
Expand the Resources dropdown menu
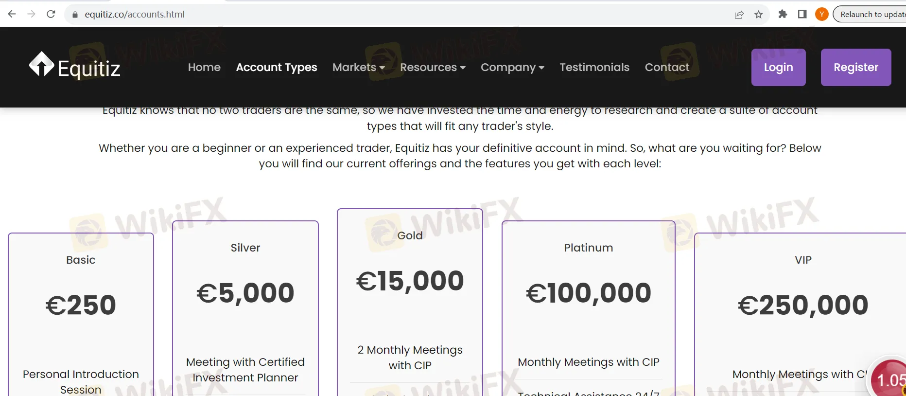coord(433,67)
